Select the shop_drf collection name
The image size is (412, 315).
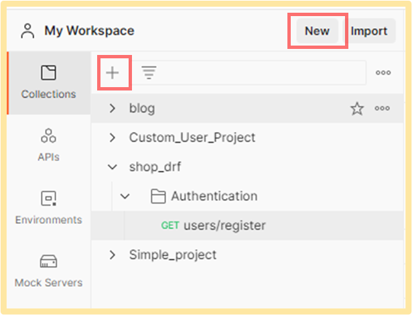pyautogui.click(x=155, y=167)
